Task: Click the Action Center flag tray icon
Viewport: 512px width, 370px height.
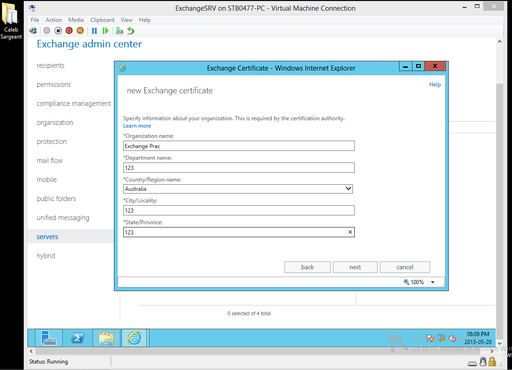Action: tap(430, 338)
